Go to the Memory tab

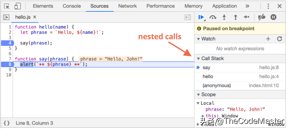click(x=194, y=6)
